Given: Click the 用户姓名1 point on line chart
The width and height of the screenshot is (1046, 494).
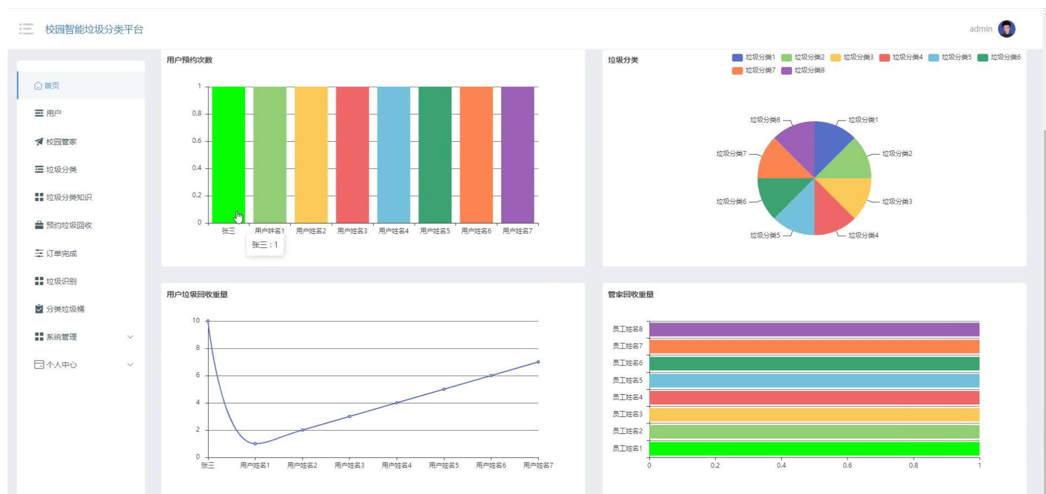Looking at the screenshot, I should (255, 444).
